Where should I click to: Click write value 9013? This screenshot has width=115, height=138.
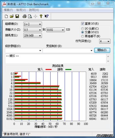[94, 77]
